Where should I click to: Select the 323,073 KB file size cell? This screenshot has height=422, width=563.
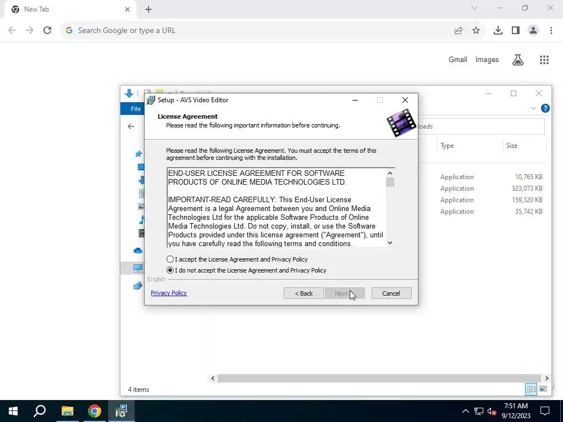coord(527,188)
